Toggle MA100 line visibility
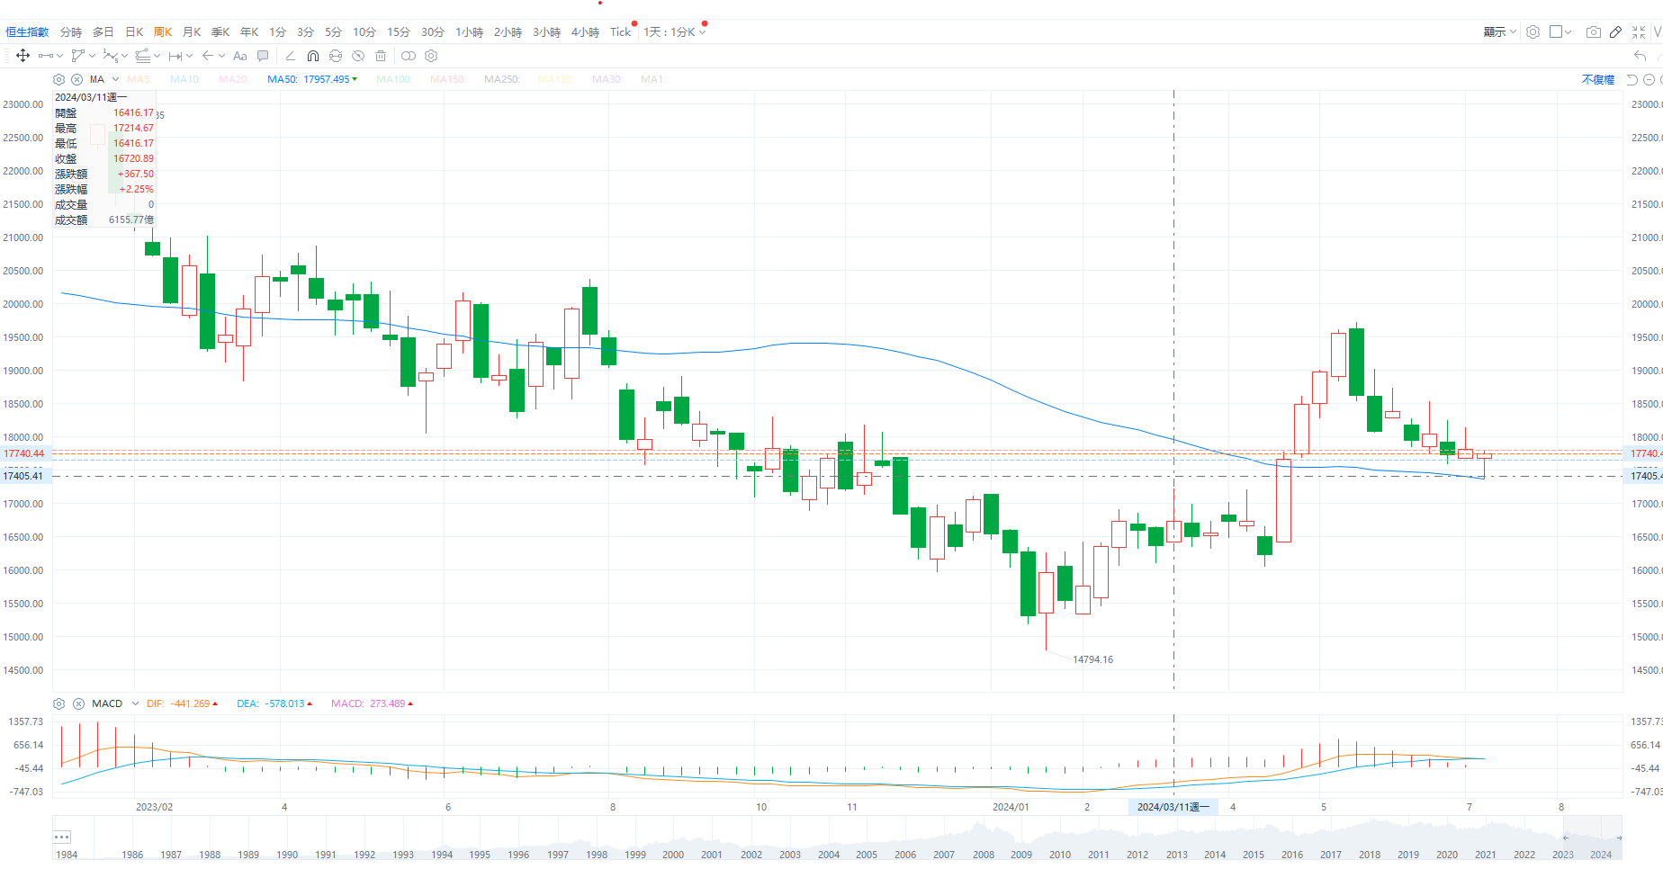Image resolution: width=1663 pixels, height=869 pixels. click(x=393, y=79)
